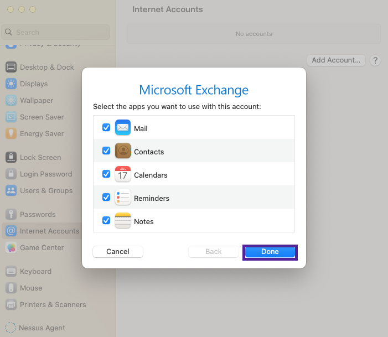Click the Back button
The width and height of the screenshot is (388, 337).
(214, 252)
